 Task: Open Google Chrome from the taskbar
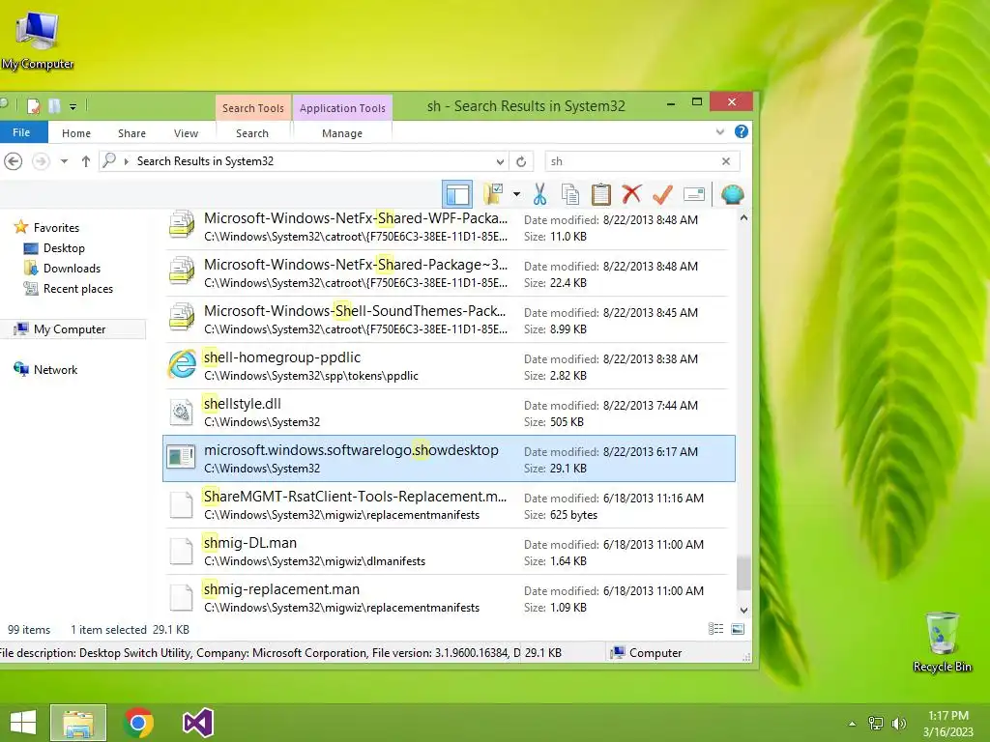(x=138, y=723)
